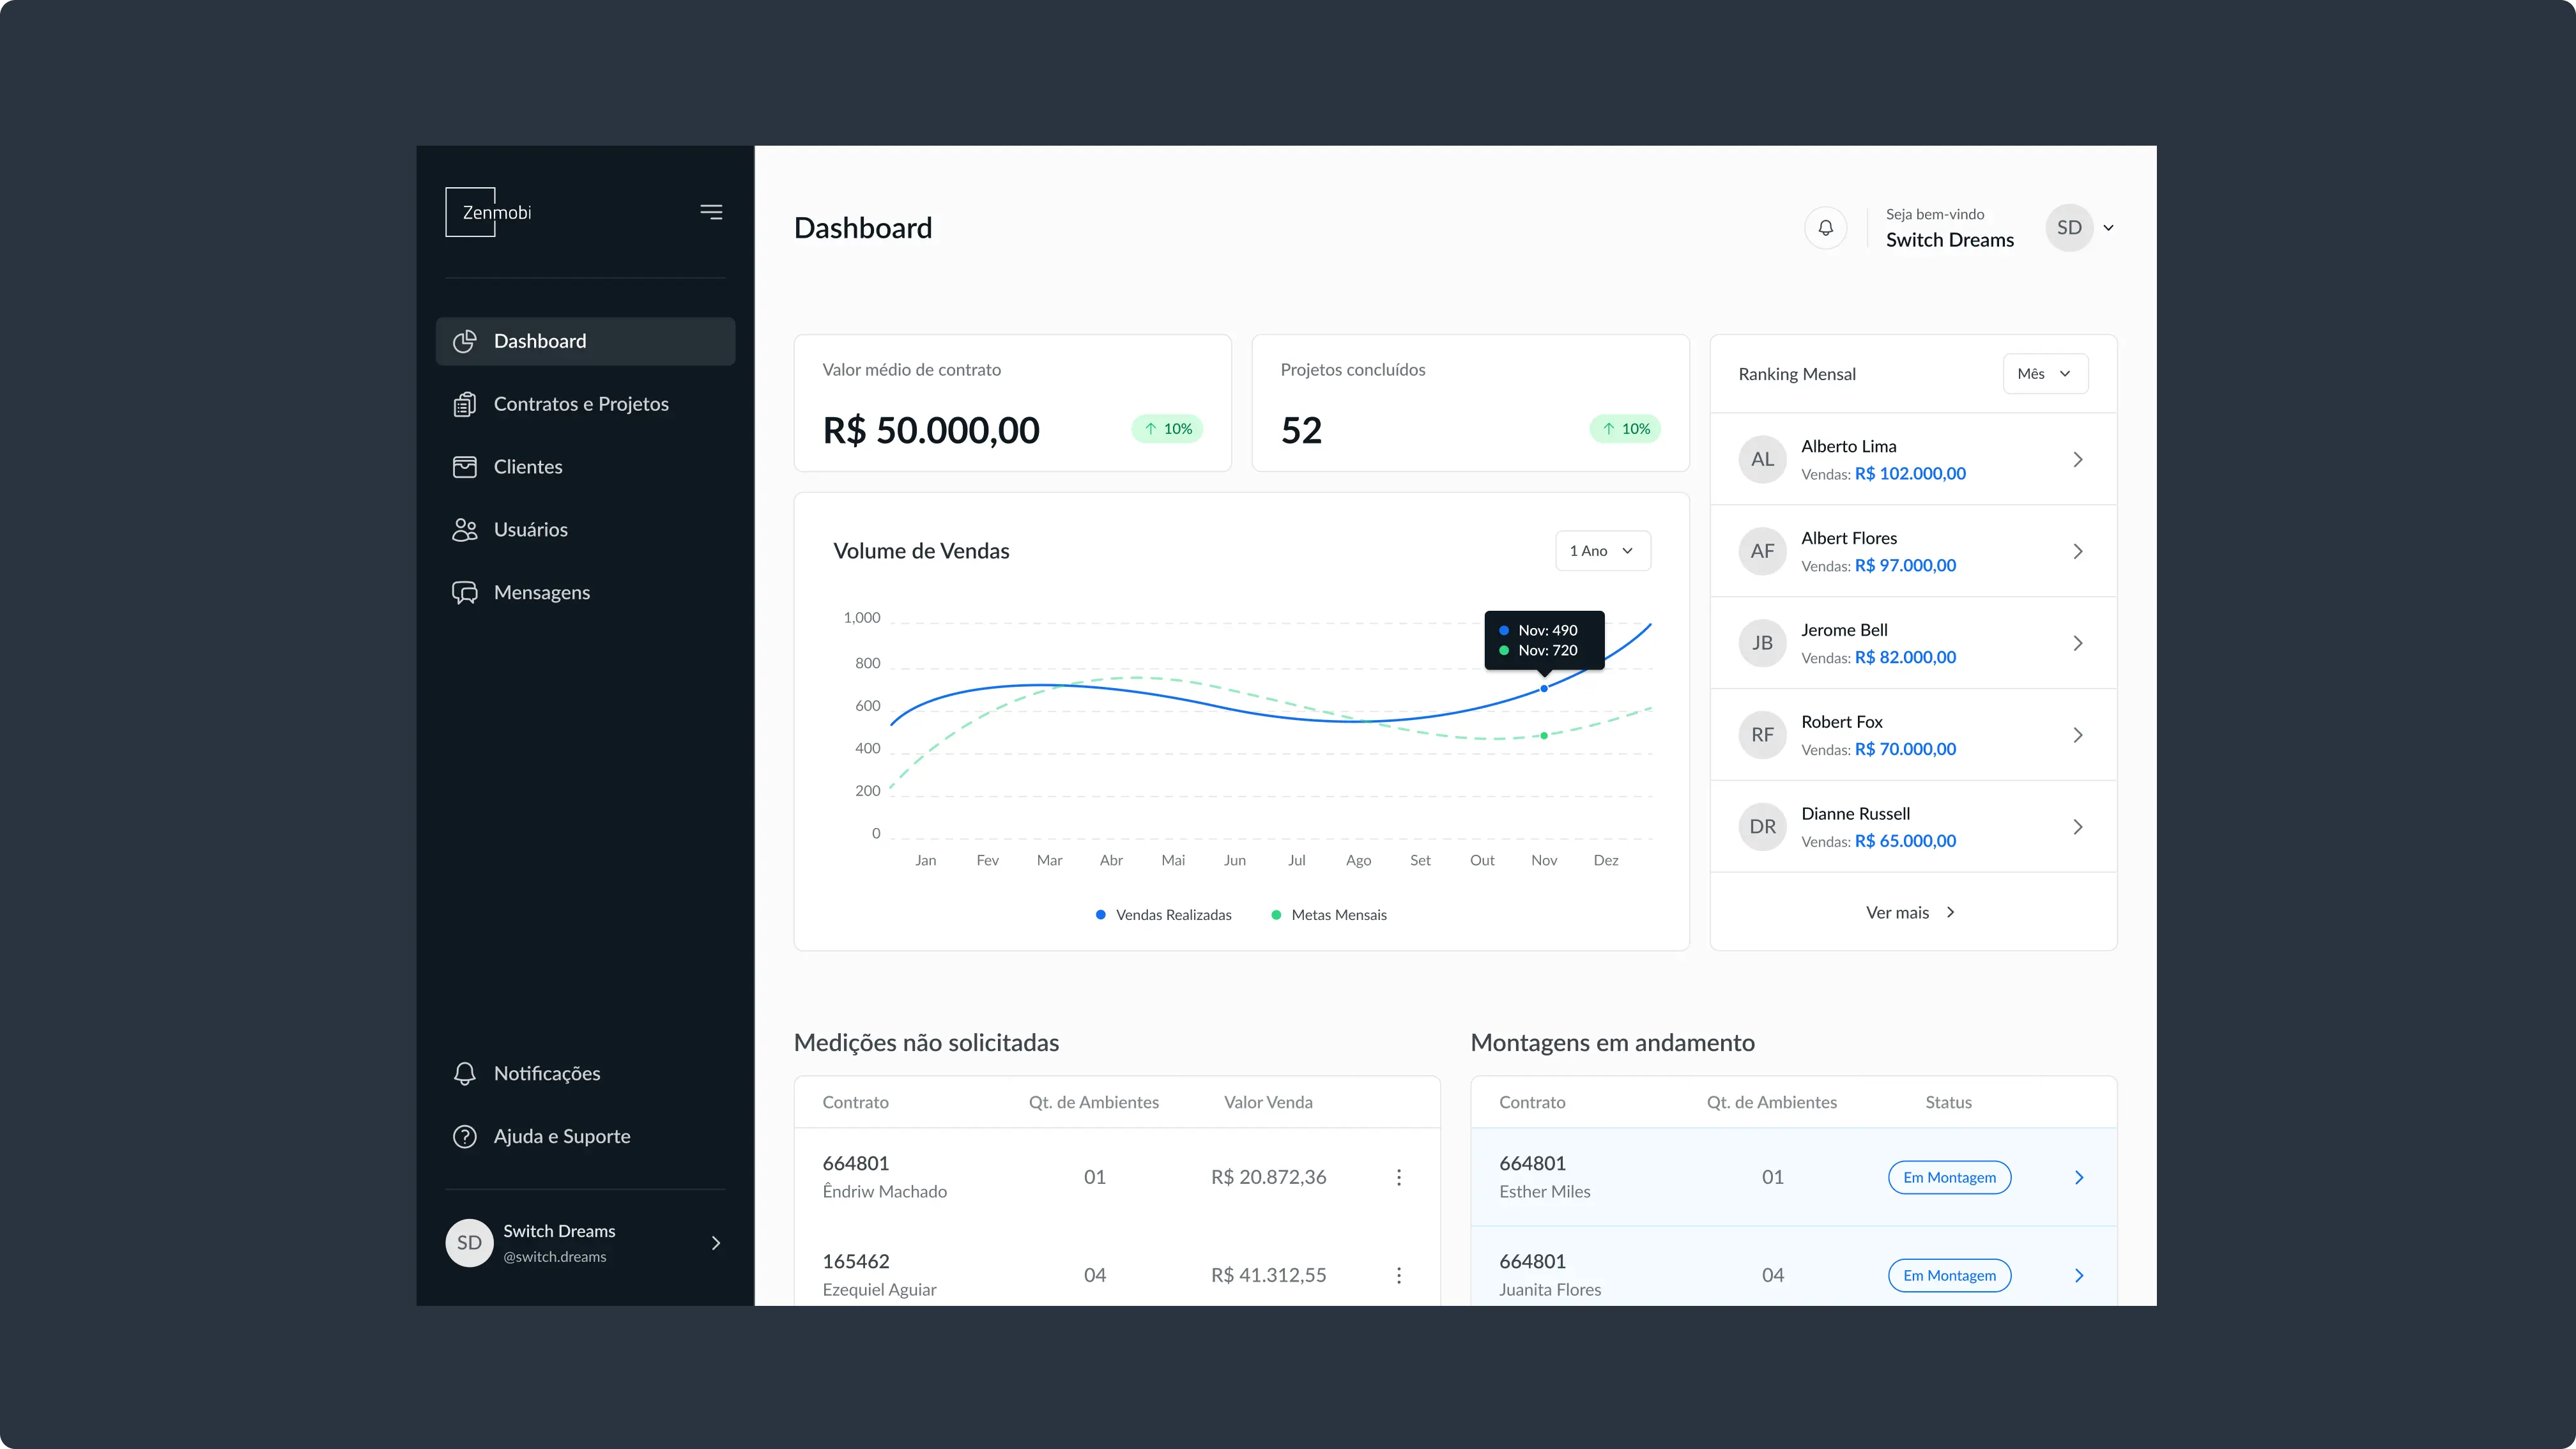Open notifications bell in top header

(x=1825, y=228)
